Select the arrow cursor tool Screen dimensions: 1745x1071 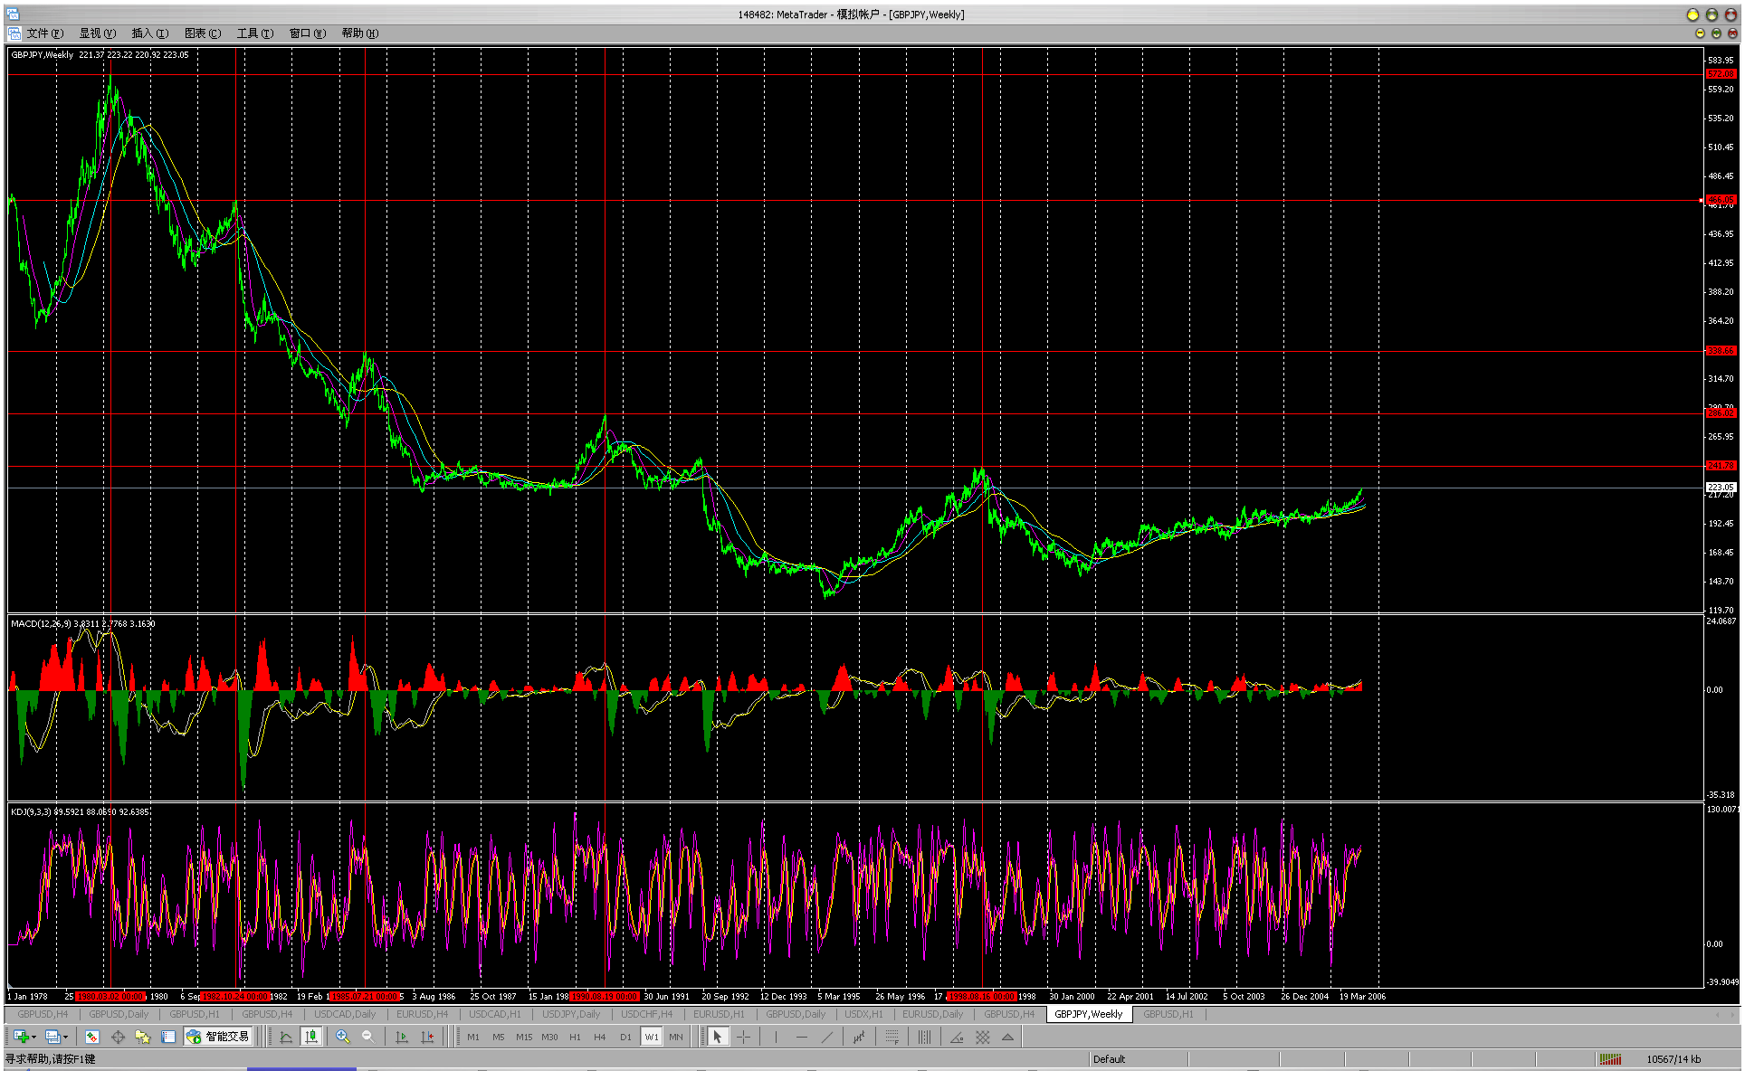point(718,1037)
